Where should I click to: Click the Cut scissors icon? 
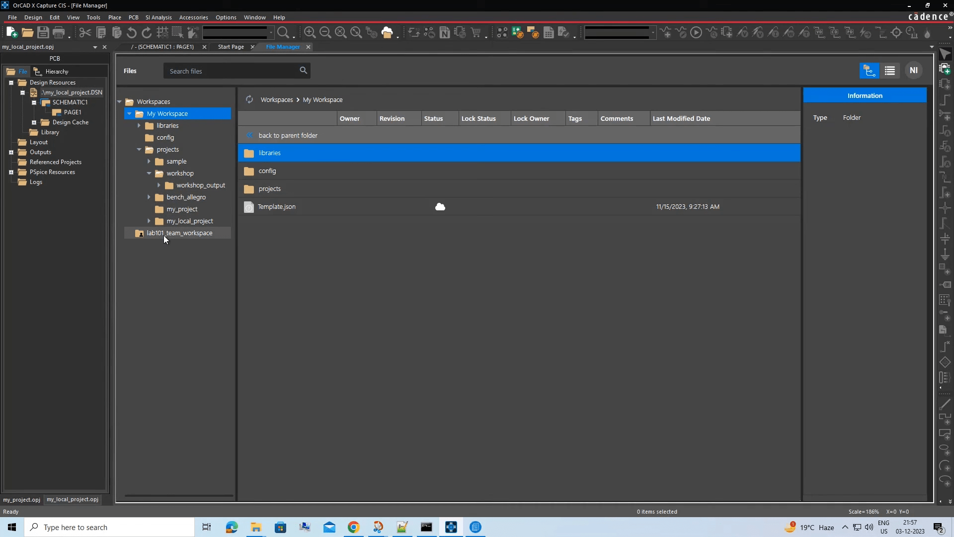[x=85, y=33]
